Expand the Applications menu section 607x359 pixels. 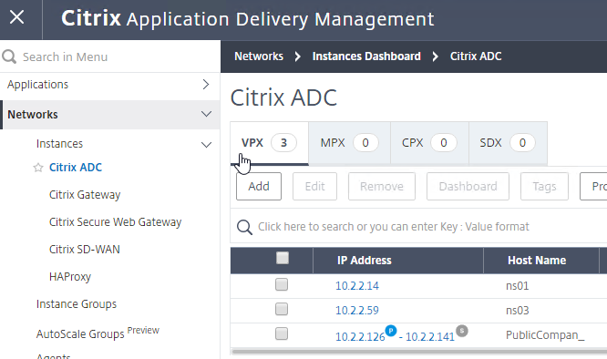[x=206, y=85]
